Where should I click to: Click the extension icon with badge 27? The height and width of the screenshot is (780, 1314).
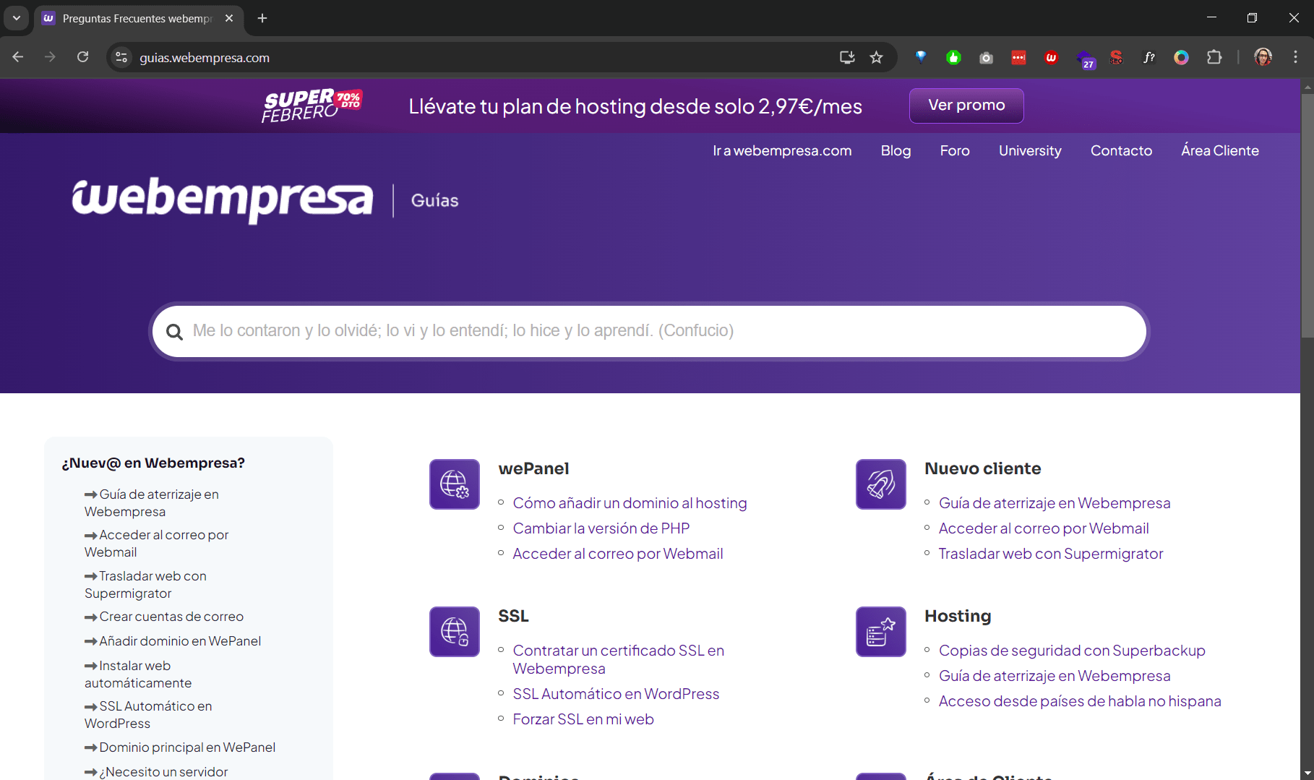tap(1085, 59)
